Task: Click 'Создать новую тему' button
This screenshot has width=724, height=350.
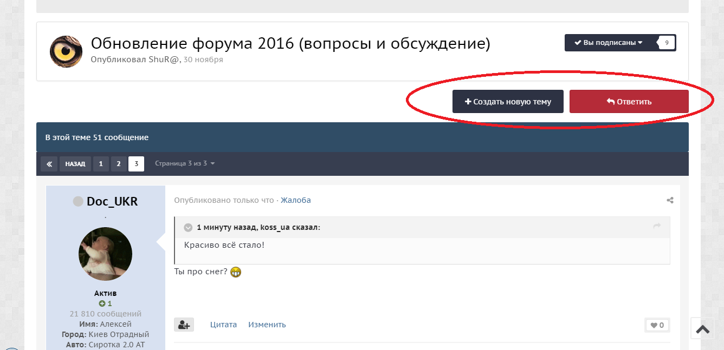Action: coord(508,102)
